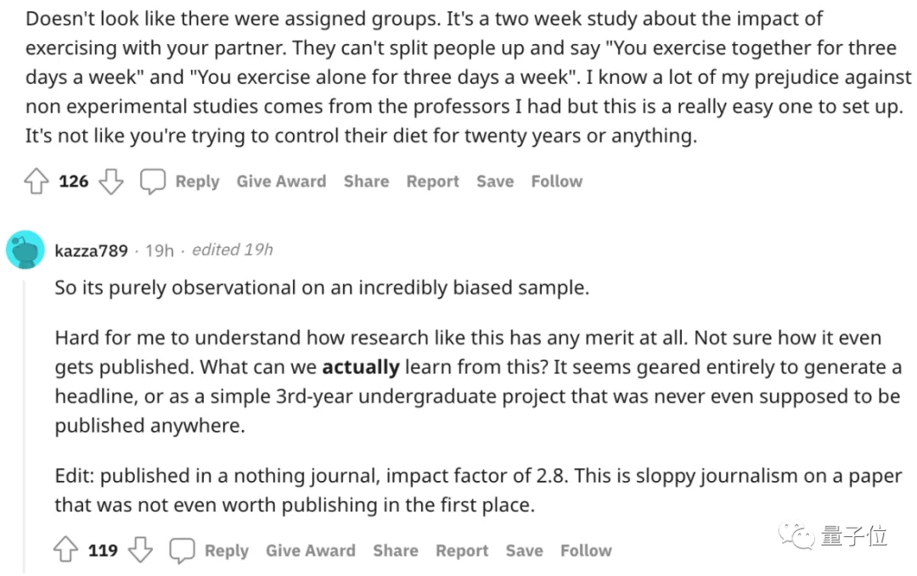
Task: Upvote the comment with 126 points
Action: (37, 181)
